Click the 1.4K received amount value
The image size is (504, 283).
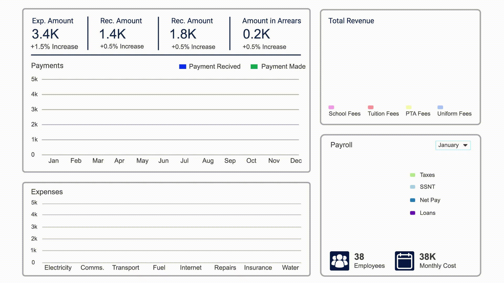click(x=113, y=34)
